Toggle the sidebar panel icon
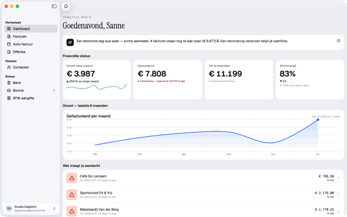 [54, 6]
